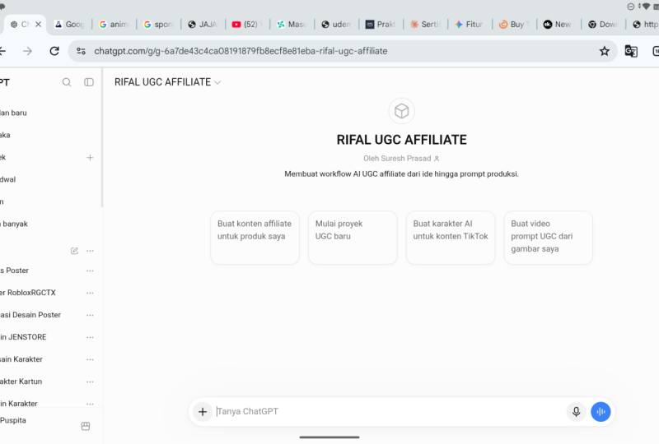Go forward with browser forward arrow
Viewport: 659px width, 444px height.
(28, 51)
